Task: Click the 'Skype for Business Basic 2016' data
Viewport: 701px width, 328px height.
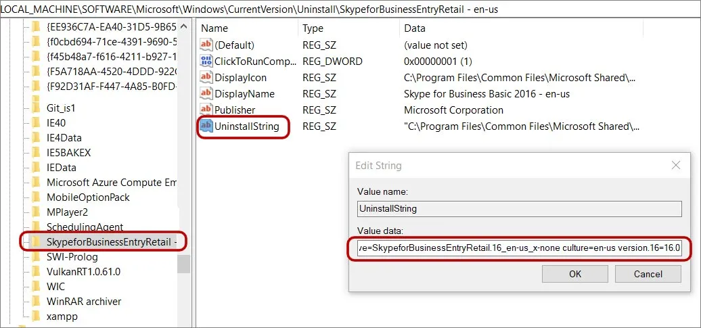Action: click(x=487, y=94)
